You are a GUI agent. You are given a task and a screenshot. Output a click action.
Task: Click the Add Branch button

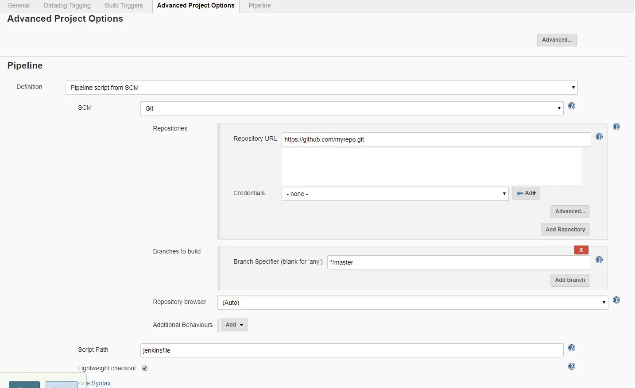[x=570, y=280]
